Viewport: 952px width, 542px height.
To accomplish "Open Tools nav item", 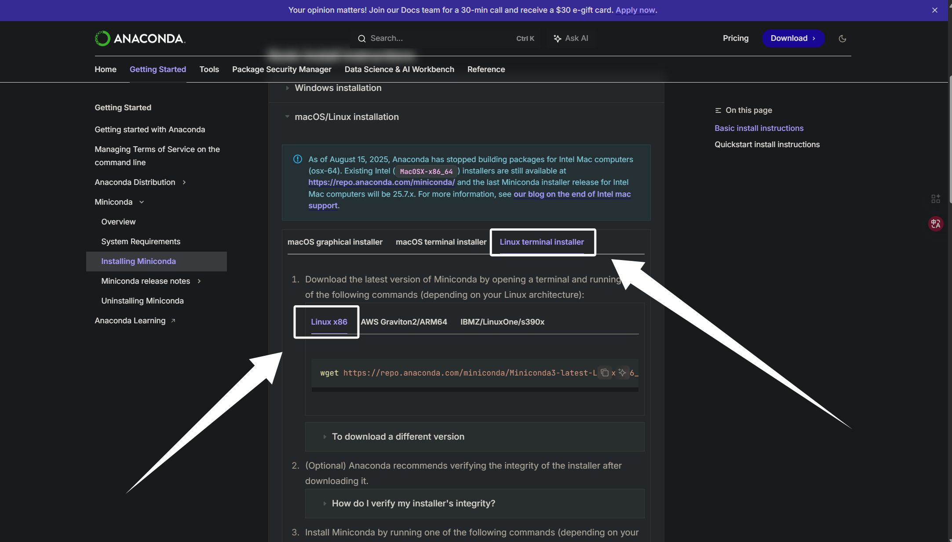I will (x=209, y=69).
